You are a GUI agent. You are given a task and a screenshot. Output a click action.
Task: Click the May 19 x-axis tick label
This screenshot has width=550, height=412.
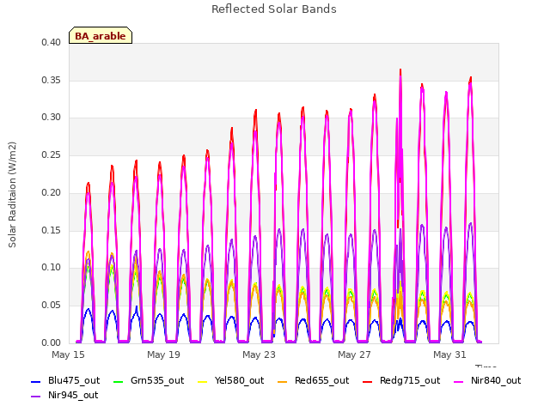163,354
